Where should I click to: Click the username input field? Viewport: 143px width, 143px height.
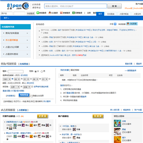click(7, 14)
